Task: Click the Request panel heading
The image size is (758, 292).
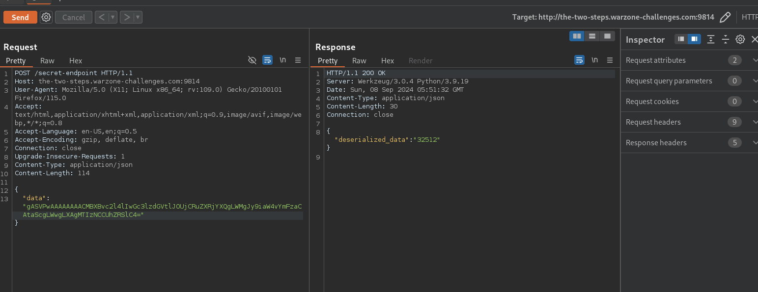Action: click(x=20, y=47)
